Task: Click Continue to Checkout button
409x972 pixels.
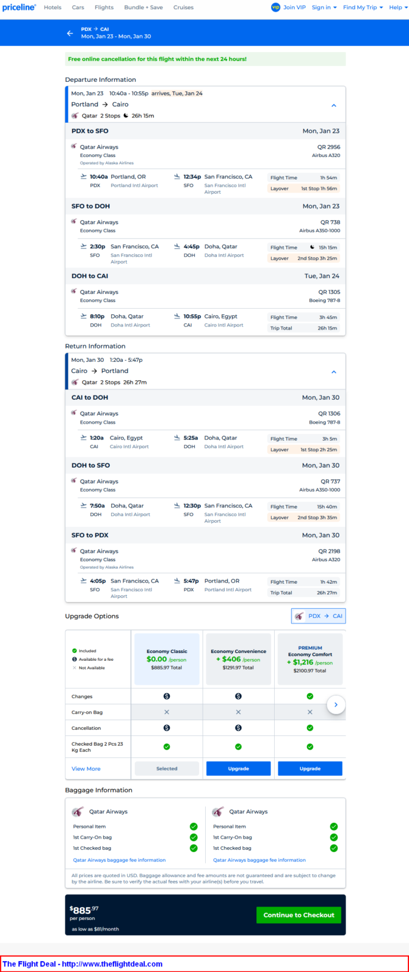Action: click(299, 915)
